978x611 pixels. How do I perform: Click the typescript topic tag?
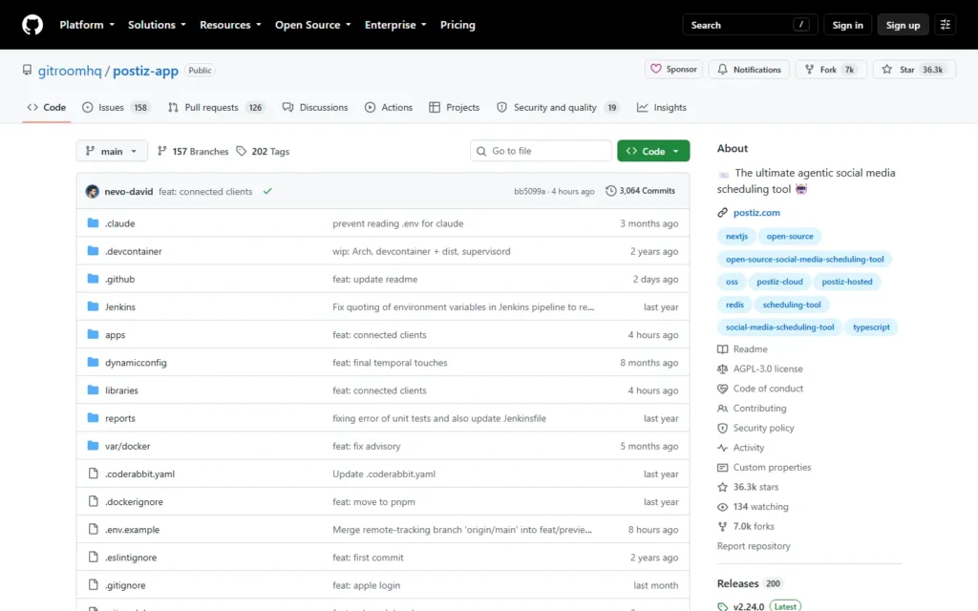coord(871,327)
